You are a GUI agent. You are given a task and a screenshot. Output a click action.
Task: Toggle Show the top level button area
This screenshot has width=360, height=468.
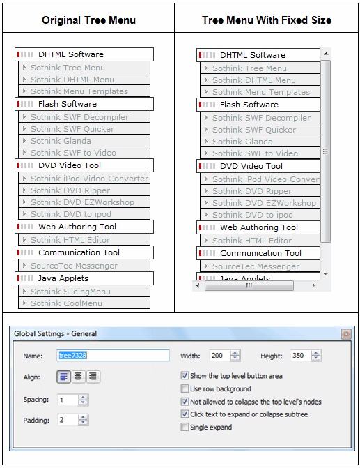click(185, 375)
